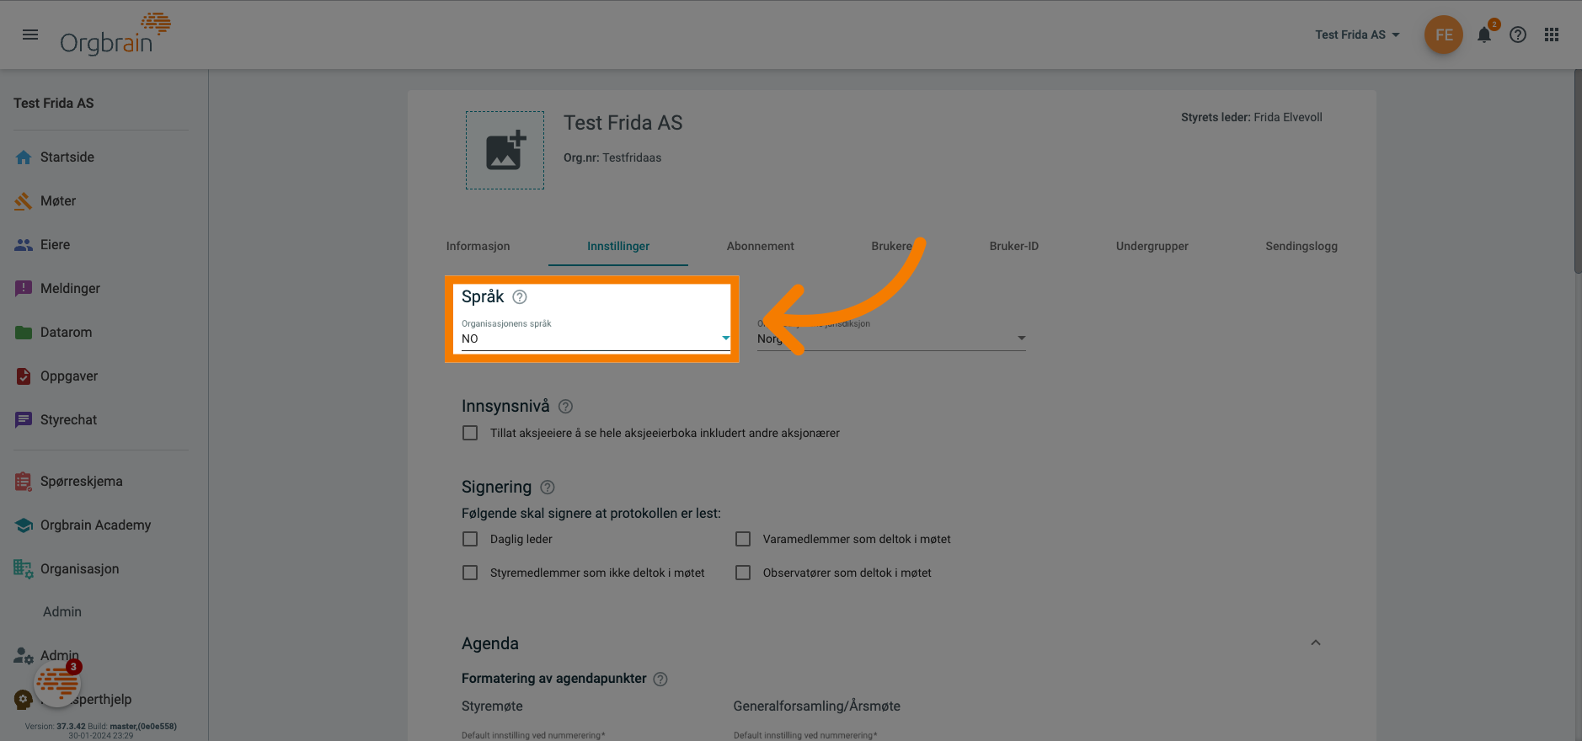Switch to the Innstillinger tab
This screenshot has height=741, width=1582.
click(x=618, y=246)
